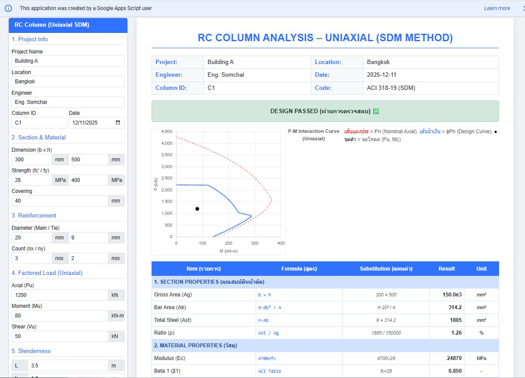Click the formula "π·db² / 4"
This screenshot has height=378, width=525.
click(270, 307)
